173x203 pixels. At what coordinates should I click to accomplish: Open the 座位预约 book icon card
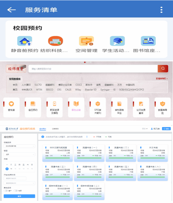[x=33, y=107]
